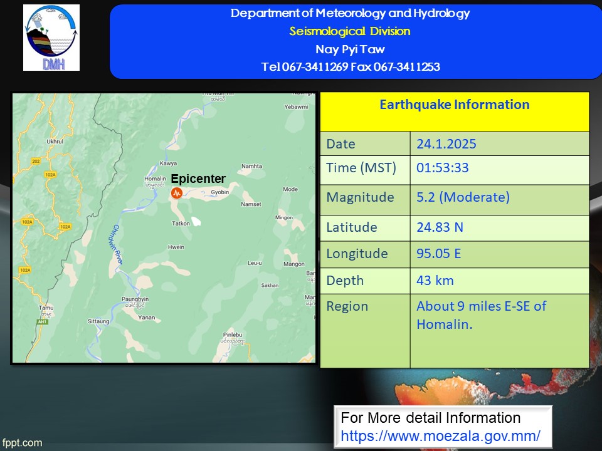Click the time value "01:53:33"

click(x=442, y=168)
